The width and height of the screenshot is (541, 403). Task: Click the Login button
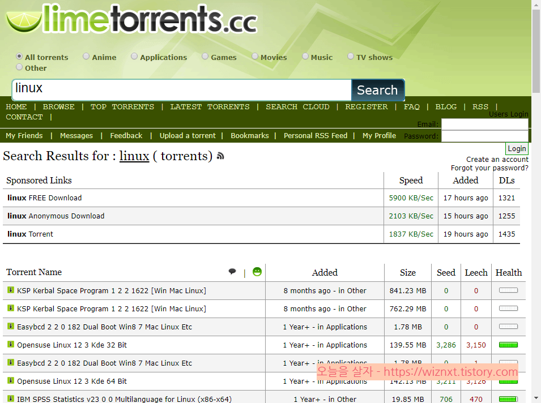coord(517,149)
